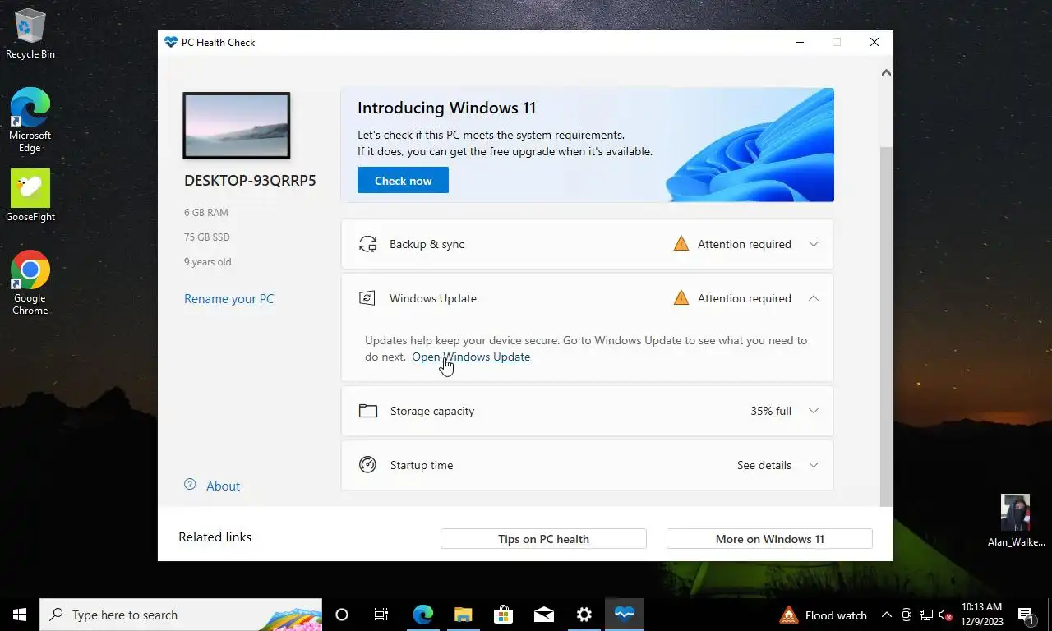This screenshot has height=631, width=1052.
Task: Click the PC Health Check title bar heart icon
Action: click(171, 42)
